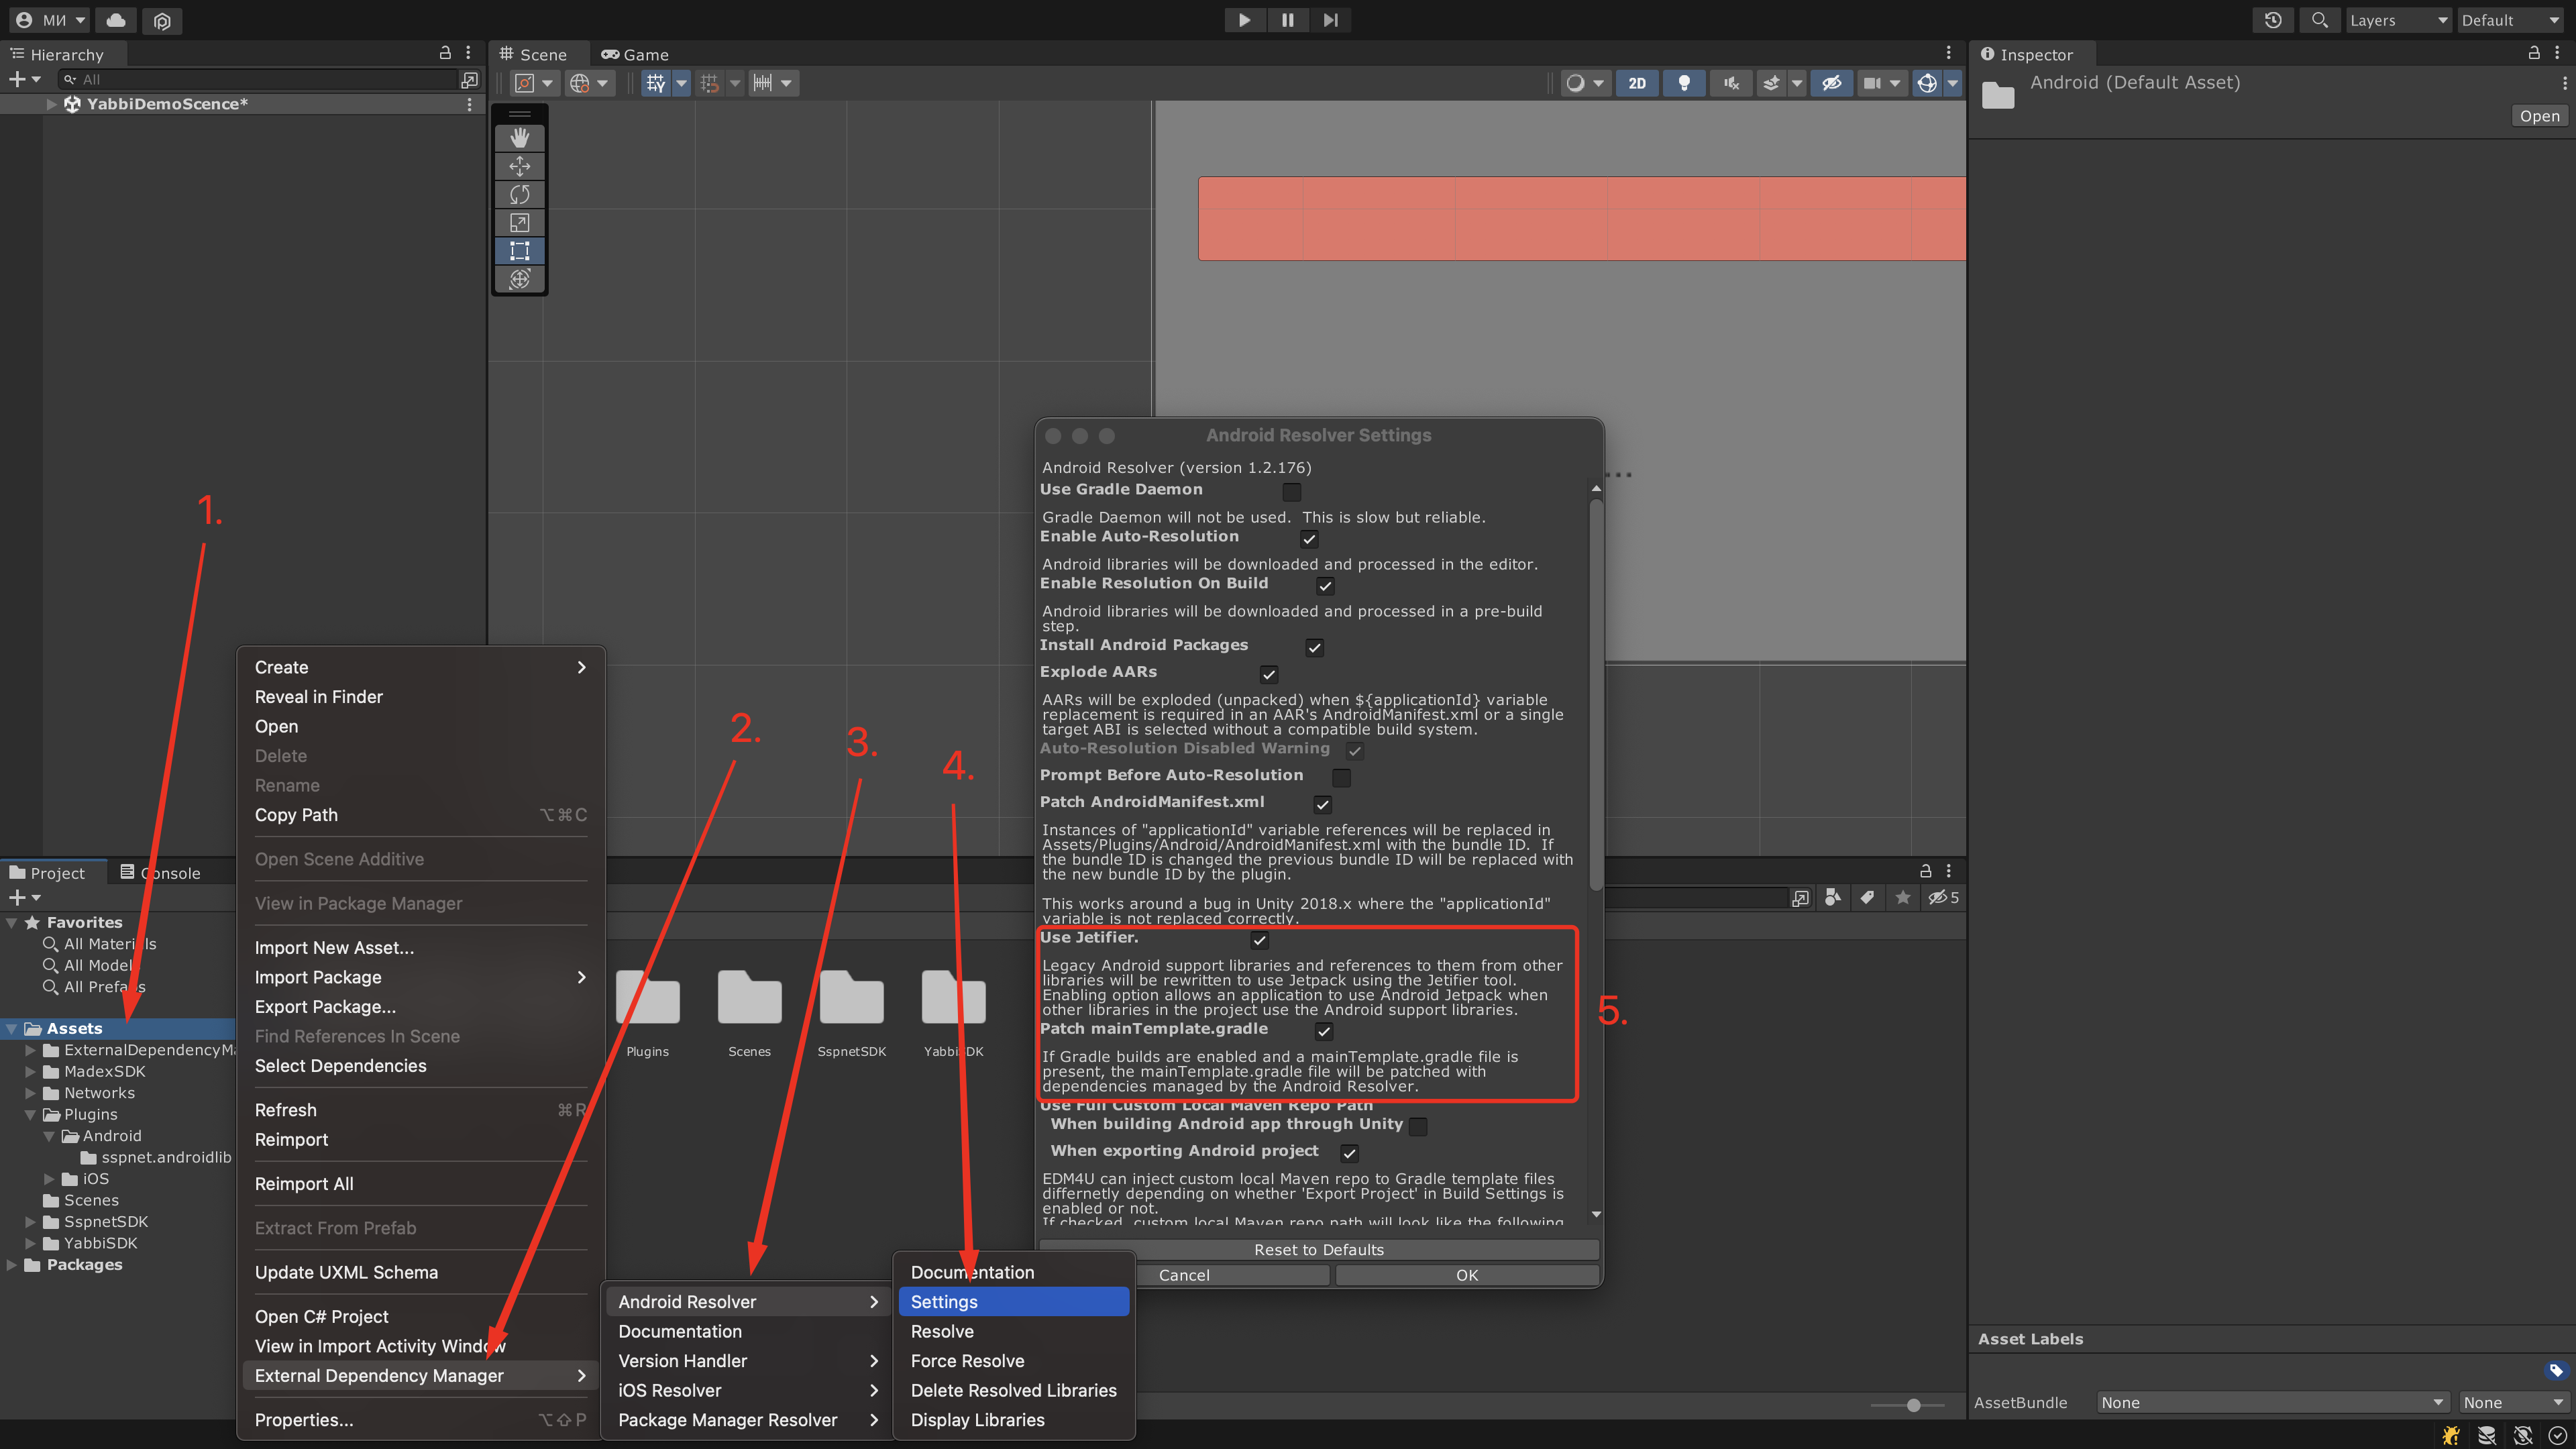This screenshot has height=1449, width=2576.
Task: Select the Rect transform tool
Action: 519,250
